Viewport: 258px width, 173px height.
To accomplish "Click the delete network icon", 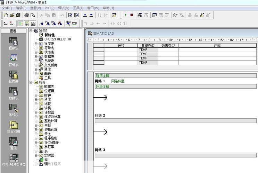I will (x=12, y=24).
